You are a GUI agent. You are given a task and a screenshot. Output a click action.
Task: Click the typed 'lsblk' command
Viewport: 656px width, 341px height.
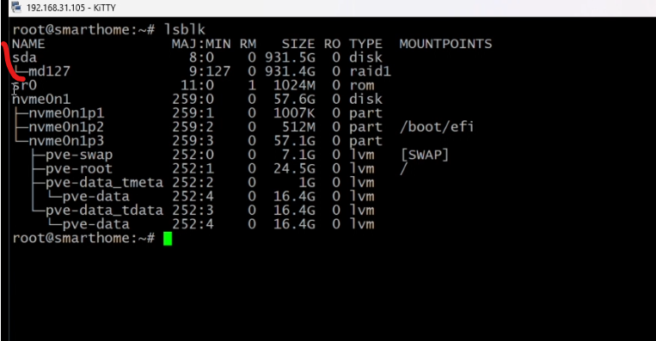pyautogui.click(x=185, y=30)
